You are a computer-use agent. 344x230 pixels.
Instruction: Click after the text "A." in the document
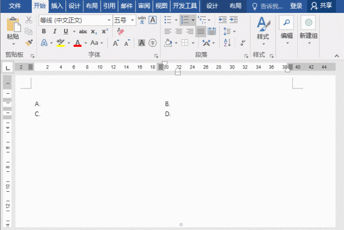[41, 104]
